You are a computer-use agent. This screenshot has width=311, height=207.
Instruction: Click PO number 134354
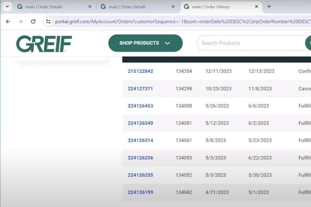coord(184,71)
